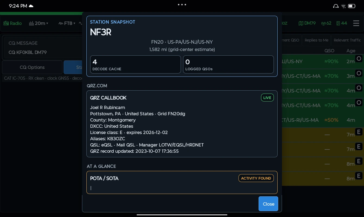Tap the E badge on the first 8m row
Image resolution: width=364 pixels, height=217 pixels.
[x=359, y=161]
